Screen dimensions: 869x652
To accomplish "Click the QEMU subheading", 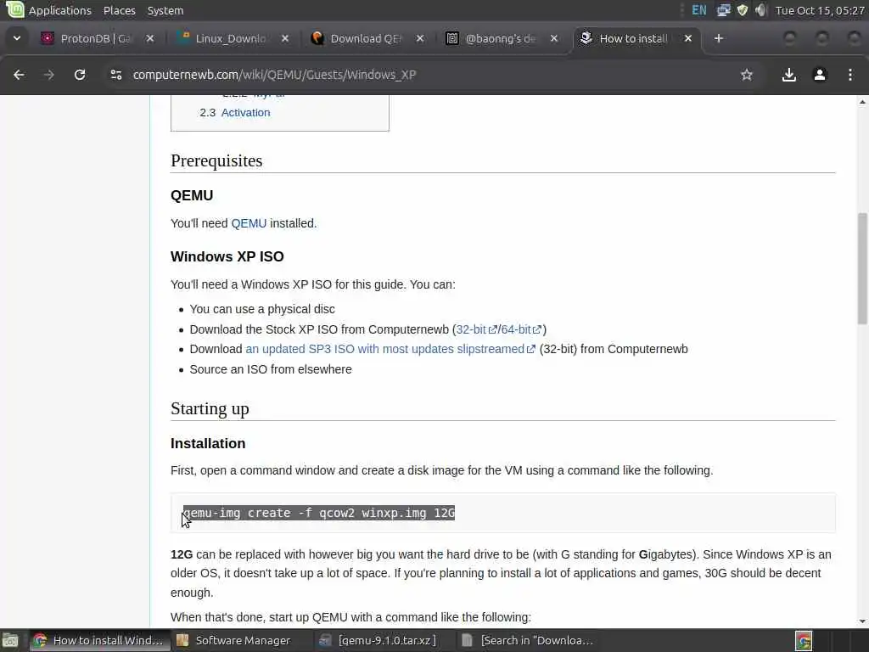I will pyautogui.click(x=192, y=196).
